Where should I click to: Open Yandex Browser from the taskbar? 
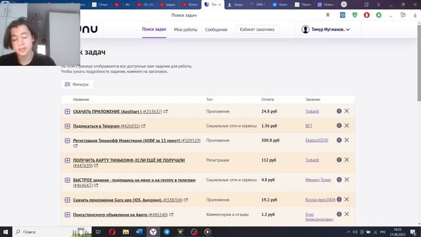click(153, 232)
